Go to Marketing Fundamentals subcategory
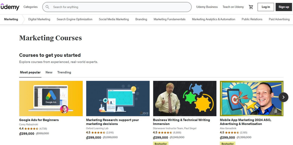The height and width of the screenshot is (145, 293). coord(170,19)
